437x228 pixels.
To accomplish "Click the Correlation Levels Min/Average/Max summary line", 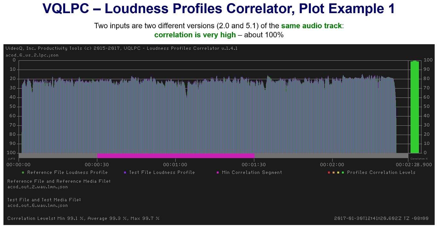I will pyautogui.click(x=83, y=218).
